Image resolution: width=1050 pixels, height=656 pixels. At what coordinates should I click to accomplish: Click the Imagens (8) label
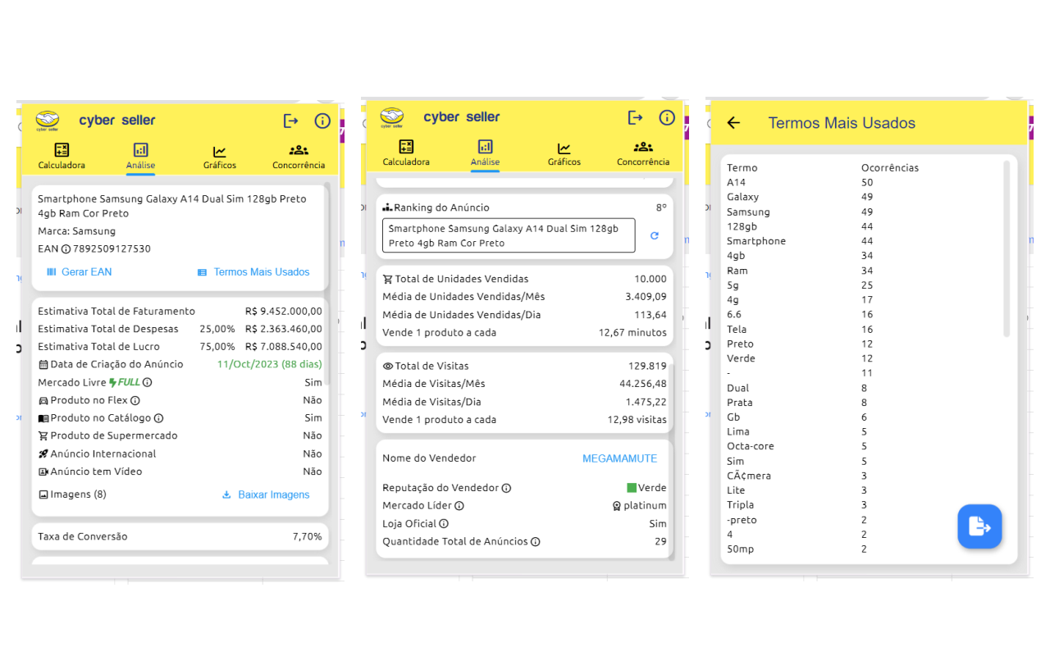coord(72,494)
